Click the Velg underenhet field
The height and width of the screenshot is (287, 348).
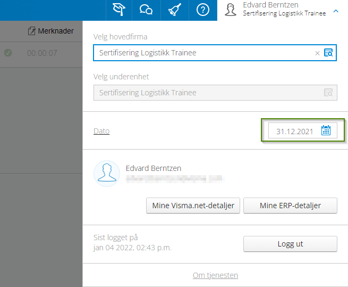coord(215,93)
